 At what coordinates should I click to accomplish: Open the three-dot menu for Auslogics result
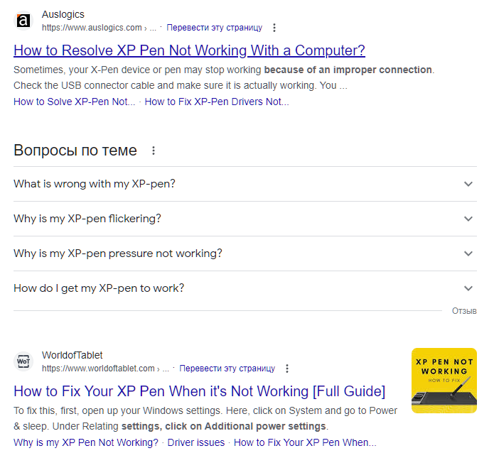coord(274,28)
